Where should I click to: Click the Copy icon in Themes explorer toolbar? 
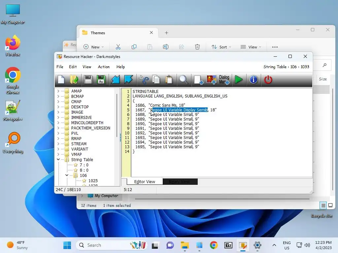[134, 47]
